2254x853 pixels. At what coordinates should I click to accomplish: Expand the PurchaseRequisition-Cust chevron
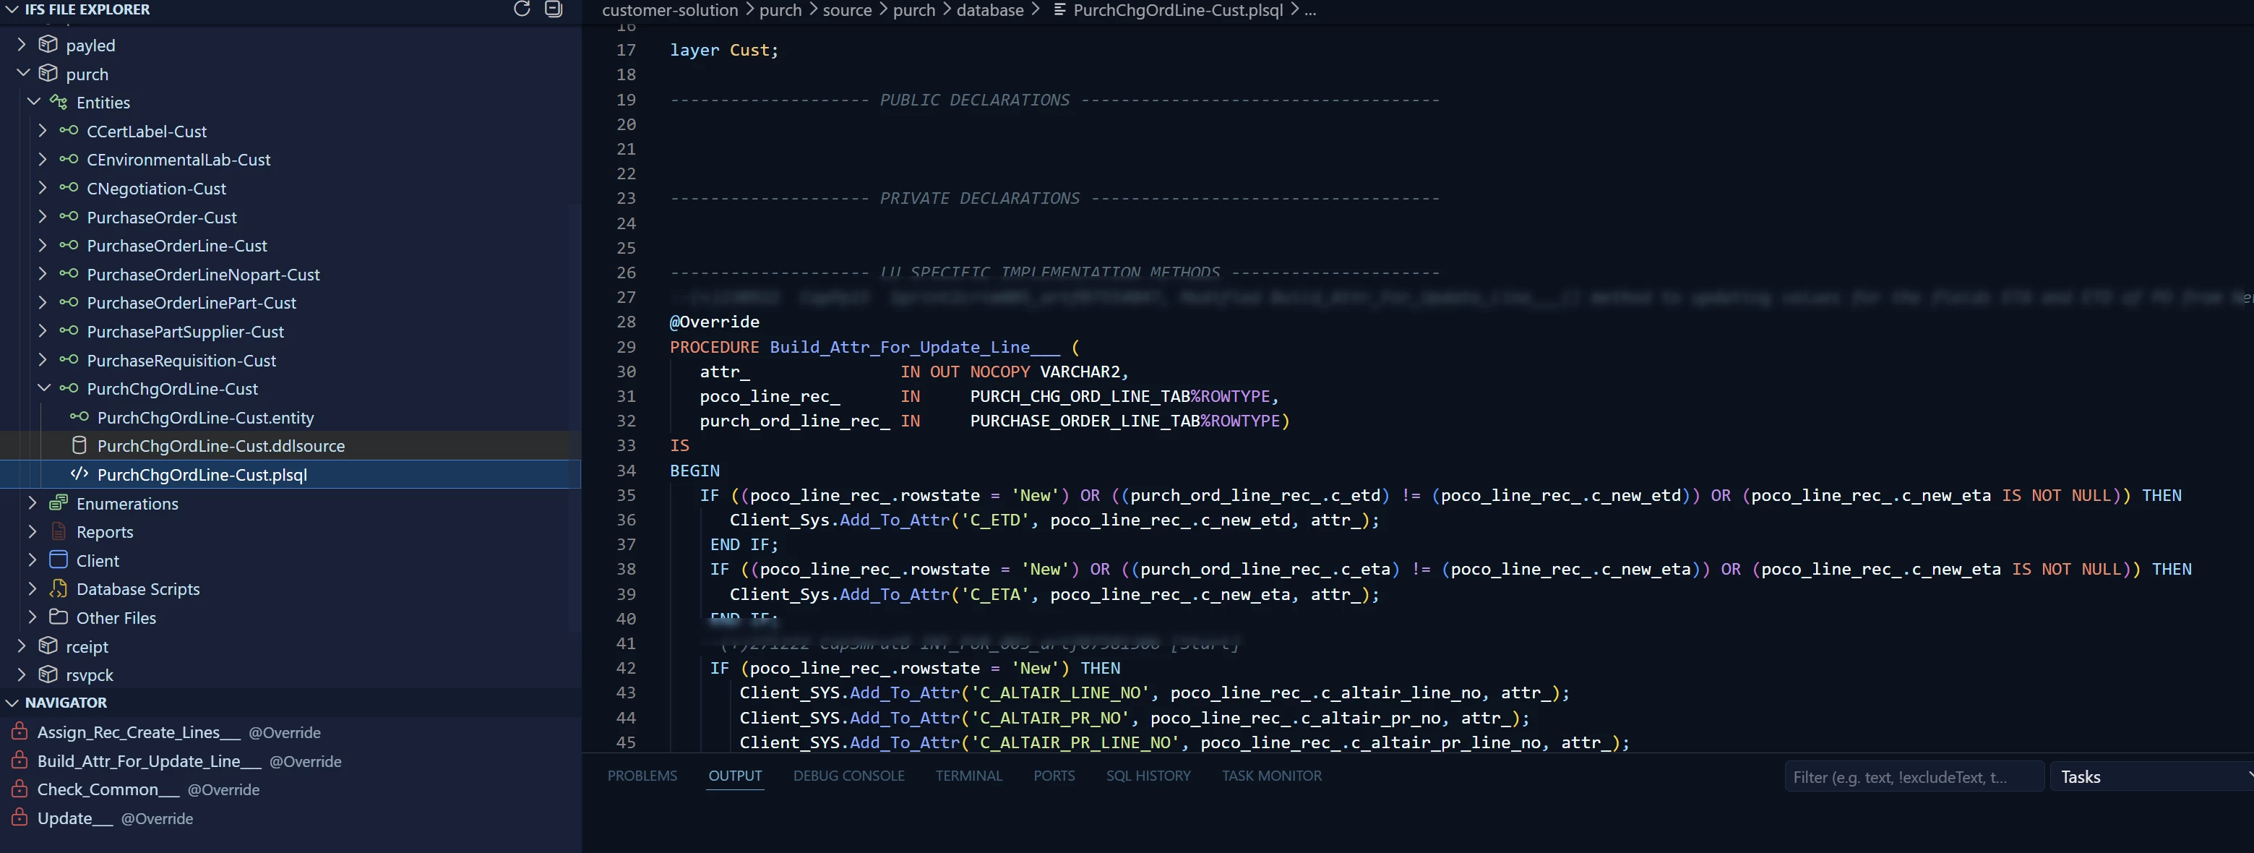pos(43,359)
